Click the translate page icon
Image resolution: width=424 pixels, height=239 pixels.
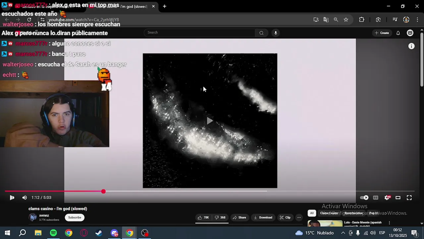tap(326, 20)
